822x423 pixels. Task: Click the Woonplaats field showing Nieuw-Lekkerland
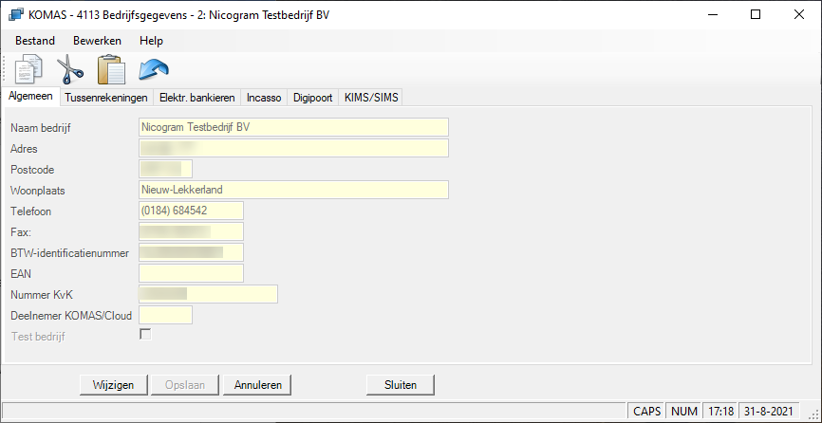[293, 190]
